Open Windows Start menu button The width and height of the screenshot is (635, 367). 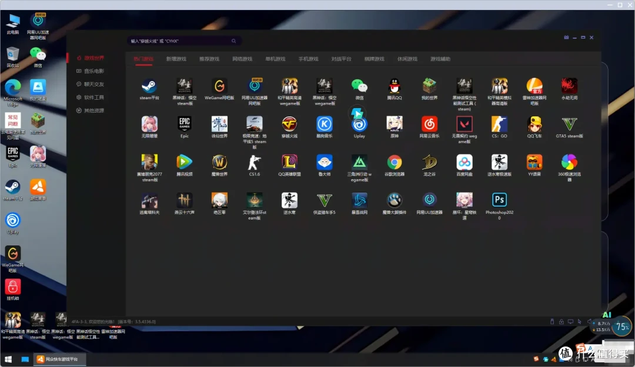tap(8, 359)
